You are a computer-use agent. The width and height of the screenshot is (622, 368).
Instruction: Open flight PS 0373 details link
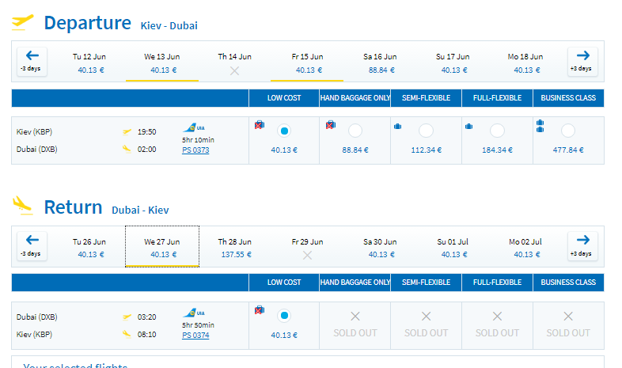(x=195, y=150)
